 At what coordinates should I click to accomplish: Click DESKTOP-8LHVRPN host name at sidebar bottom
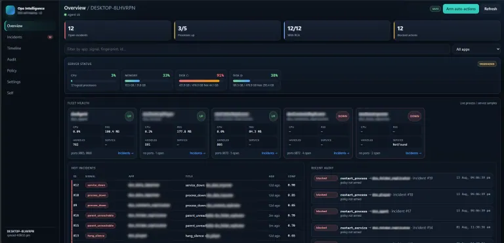click(20, 231)
